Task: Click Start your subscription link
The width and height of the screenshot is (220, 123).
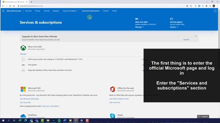Action: click(51, 106)
